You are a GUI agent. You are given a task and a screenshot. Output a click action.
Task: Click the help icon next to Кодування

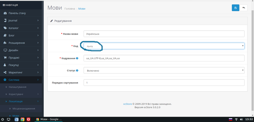tap(77, 58)
